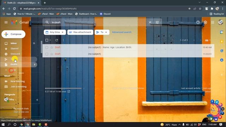Tick the select-all checkbox
Screen dimensions: 226x127
(x=47, y=40)
